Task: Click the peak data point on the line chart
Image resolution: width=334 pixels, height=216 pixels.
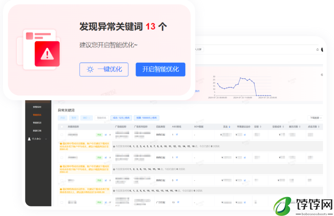Action: [x=241, y=78]
